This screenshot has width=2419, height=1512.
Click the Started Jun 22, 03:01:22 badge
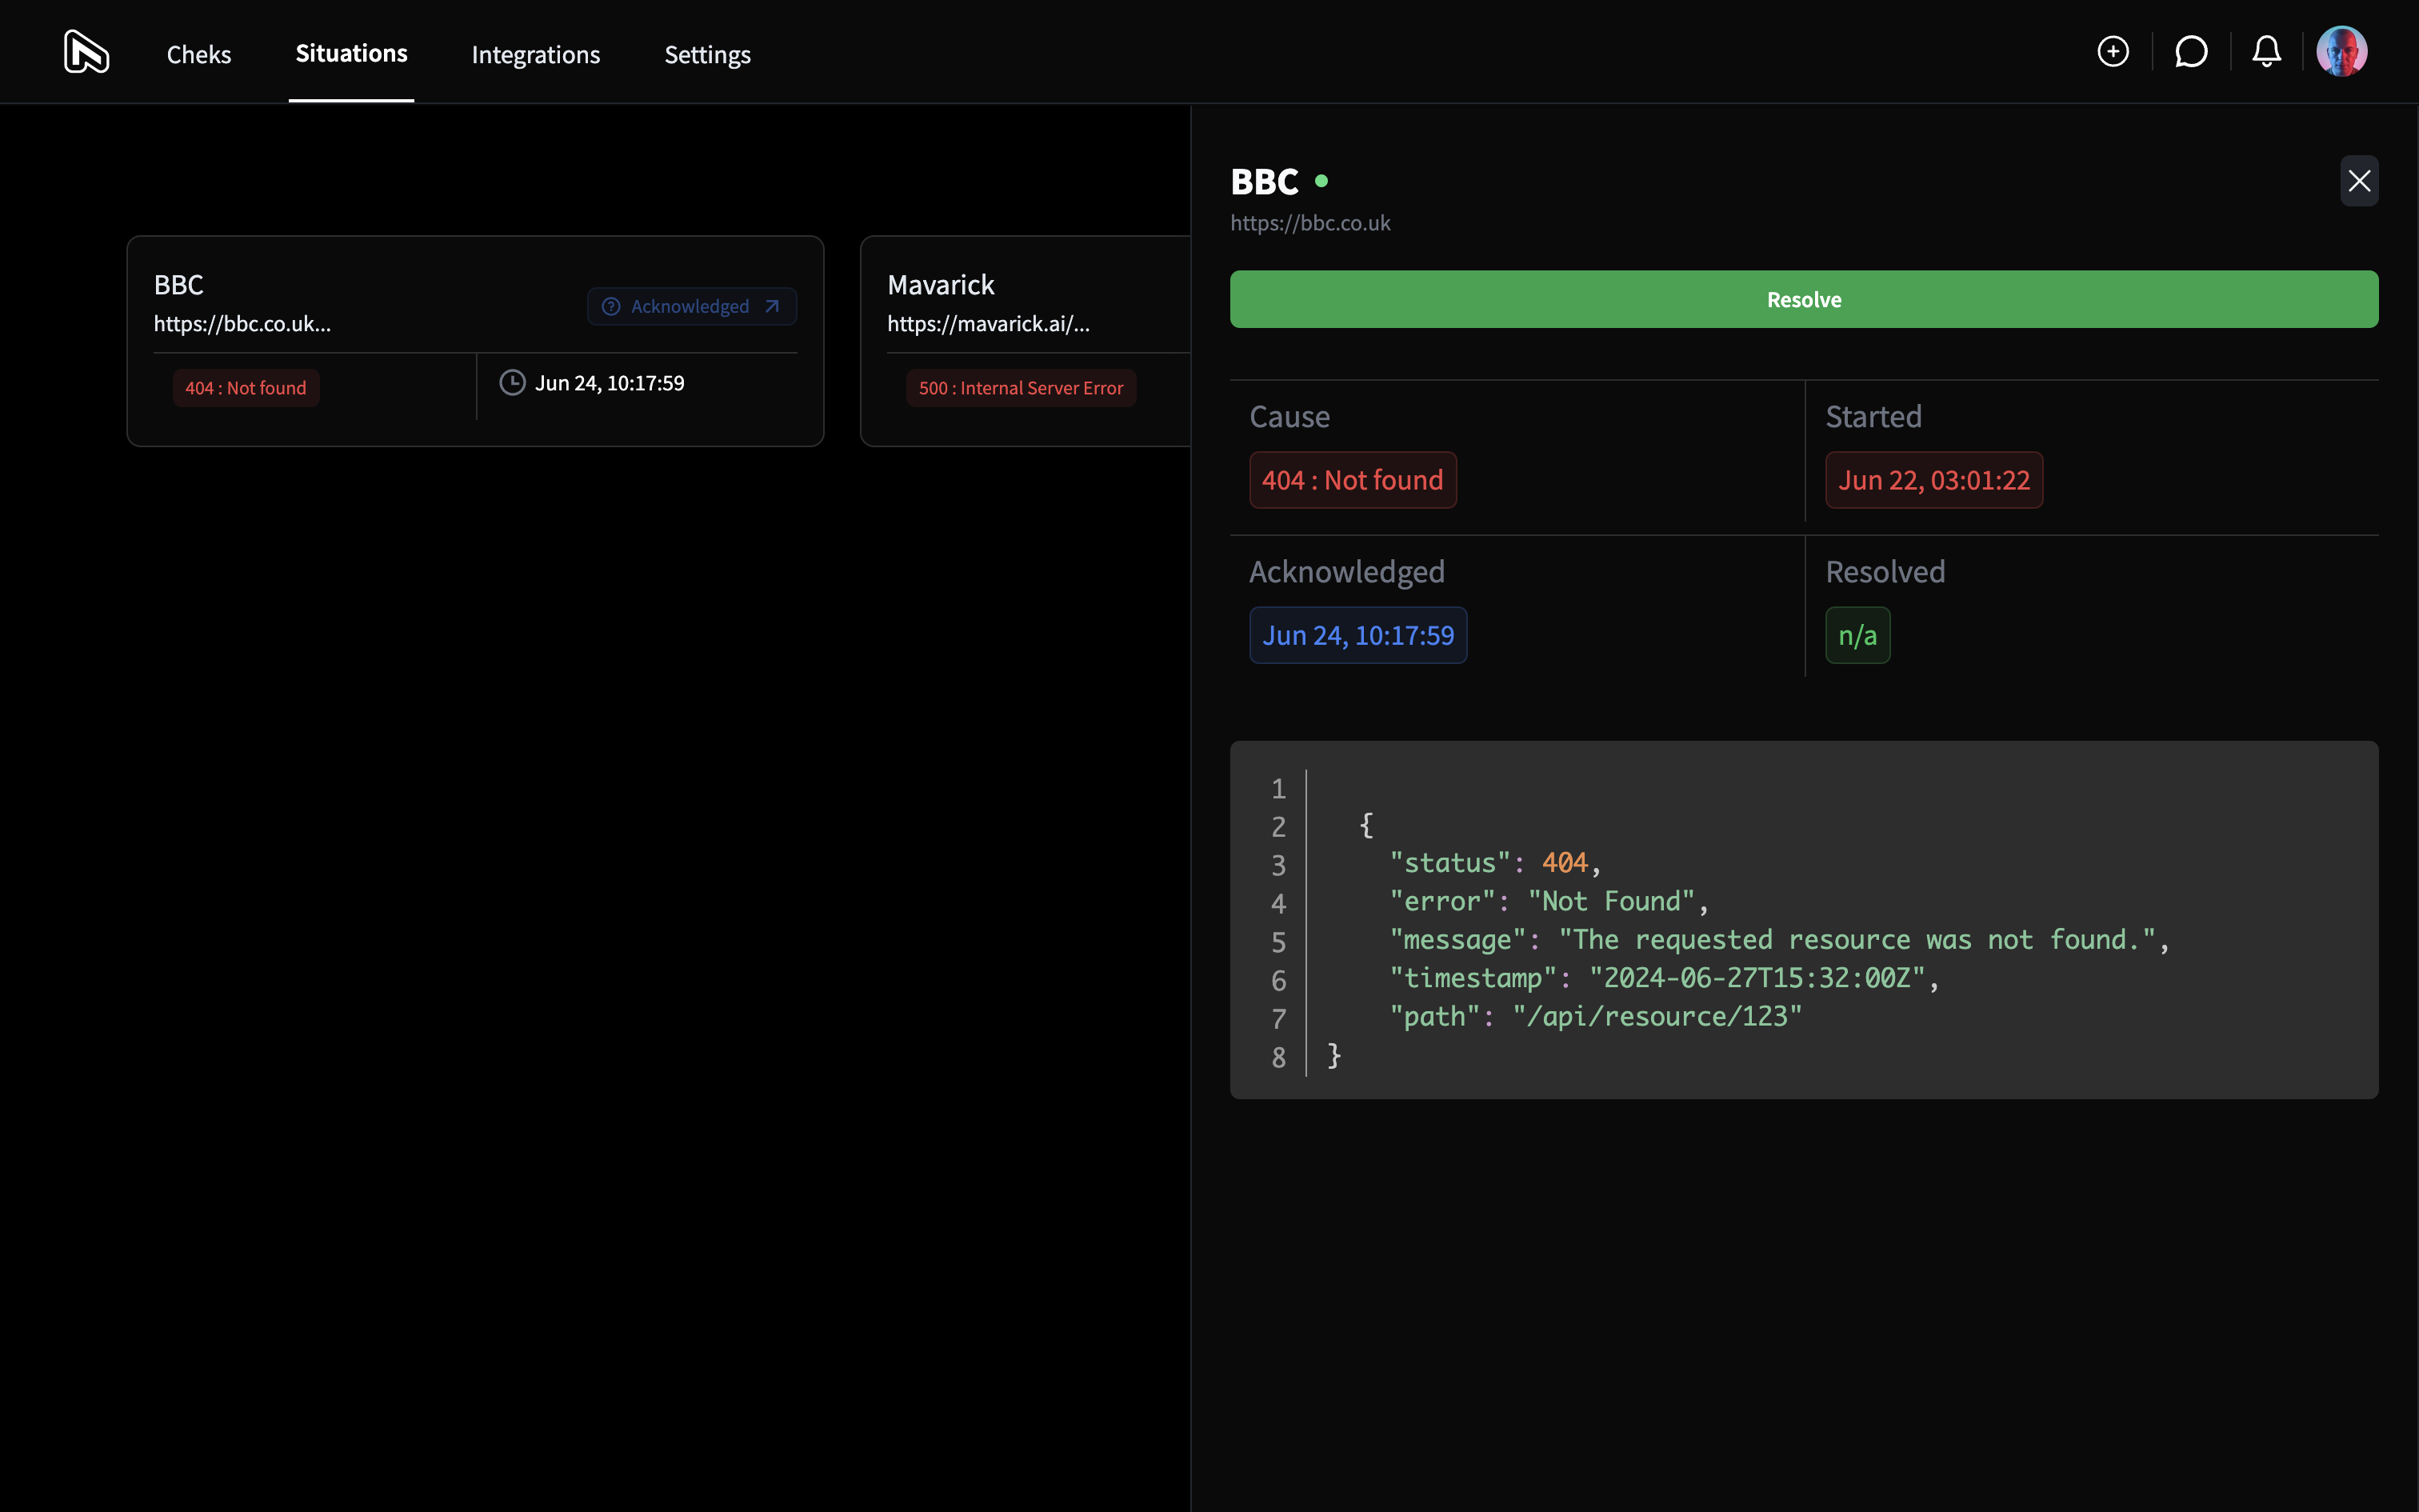1933,480
